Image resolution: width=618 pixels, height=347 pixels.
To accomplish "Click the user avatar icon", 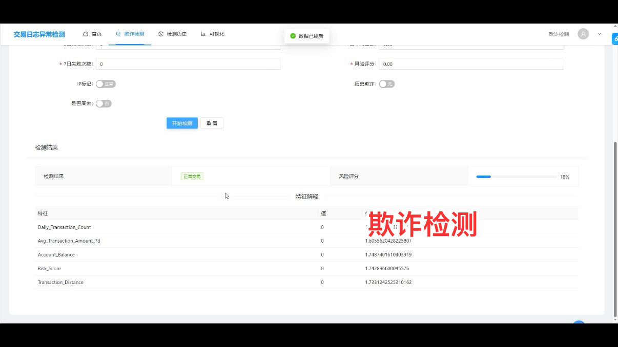I will 583,34.
